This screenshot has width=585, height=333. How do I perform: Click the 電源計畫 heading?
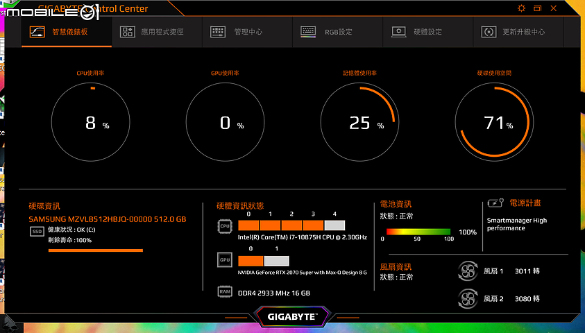pyautogui.click(x=525, y=203)
